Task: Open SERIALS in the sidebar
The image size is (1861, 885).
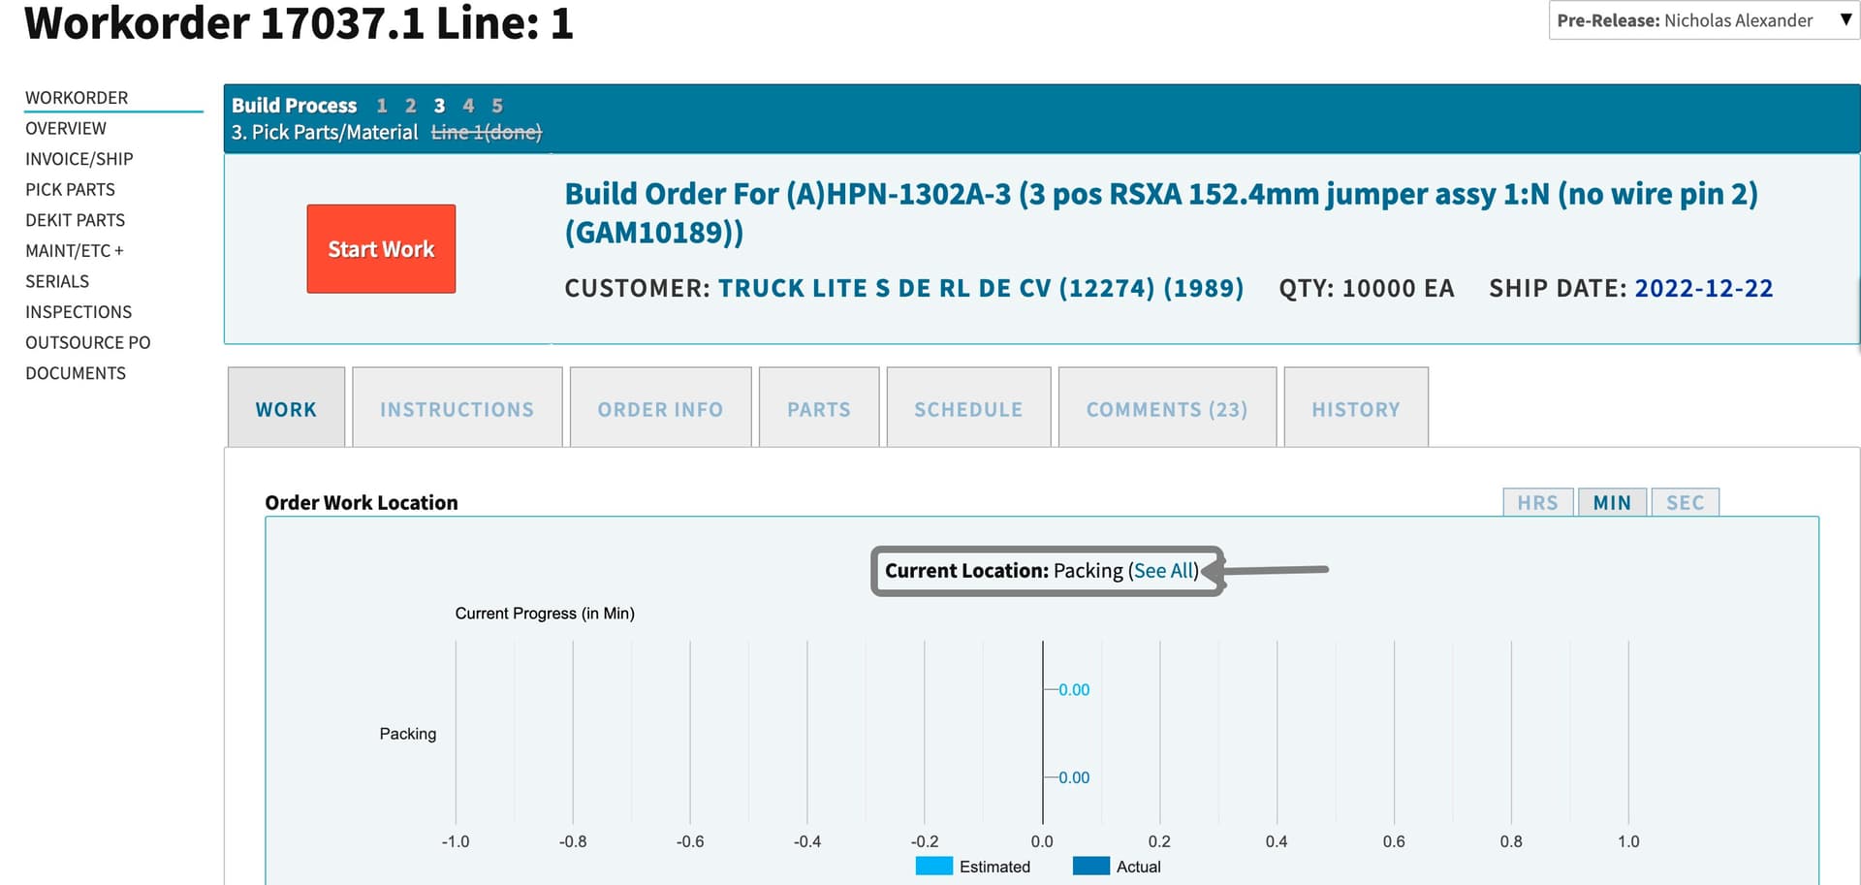Action: tap(57, 281)
